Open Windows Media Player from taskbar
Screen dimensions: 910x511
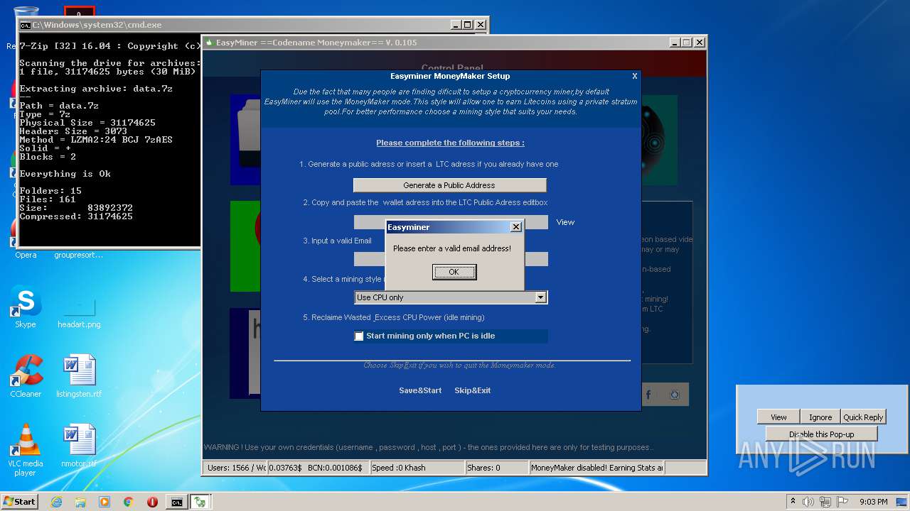(105, 502)
